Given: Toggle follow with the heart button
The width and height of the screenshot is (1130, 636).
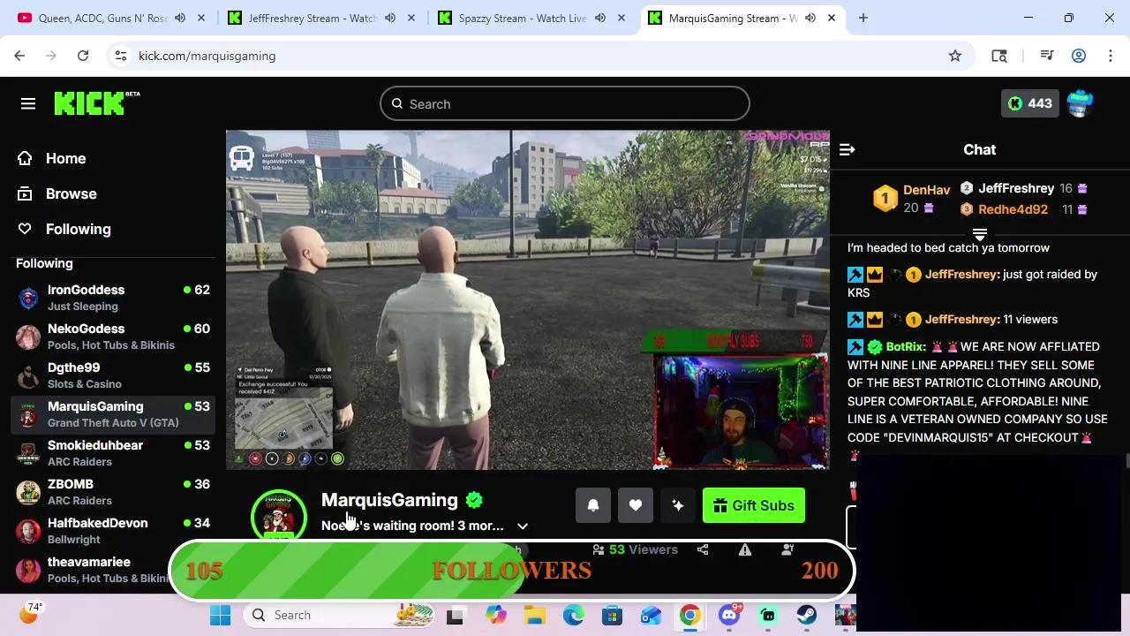Looking at the screenshot, I should (x=636, y=505).
